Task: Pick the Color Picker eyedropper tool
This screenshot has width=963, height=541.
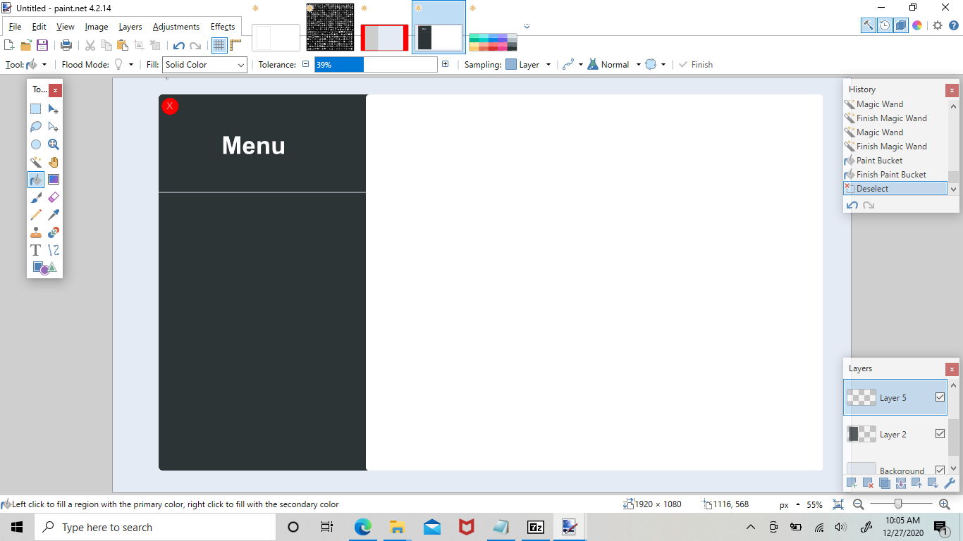Action: click(54, 215)
